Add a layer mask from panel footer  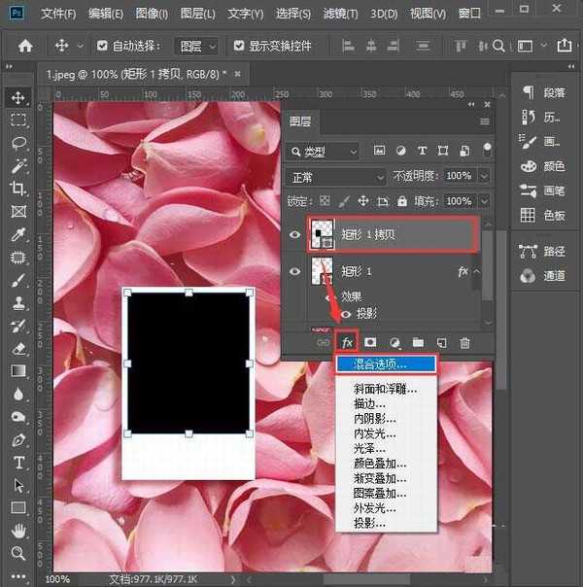371,342
